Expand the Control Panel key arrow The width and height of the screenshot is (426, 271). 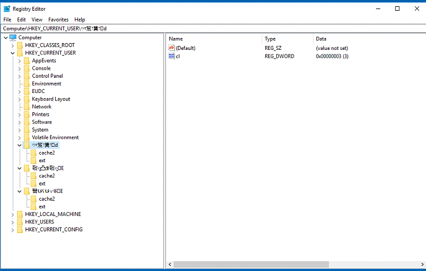(x=19, y=76)
